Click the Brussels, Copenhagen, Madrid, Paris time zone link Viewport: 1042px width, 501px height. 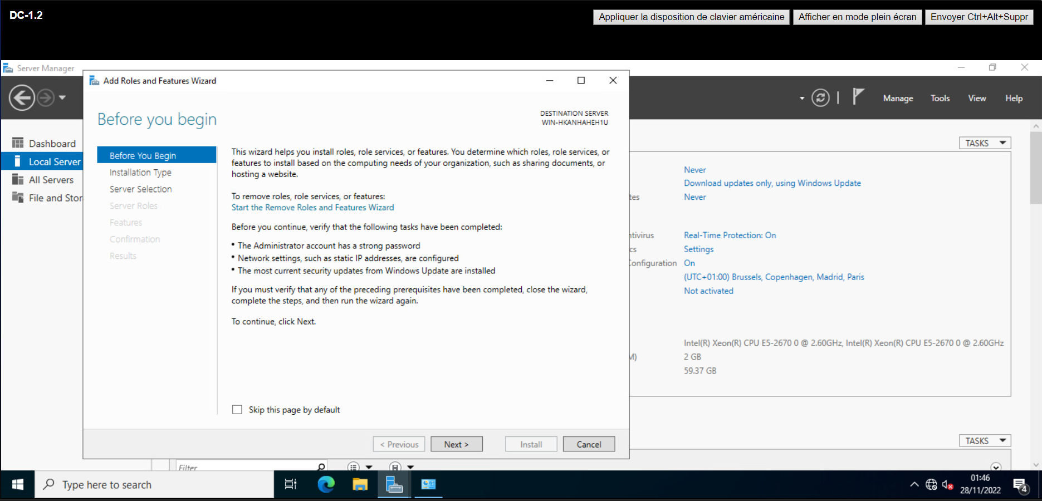pyautogui.click(x=774, y=277)
